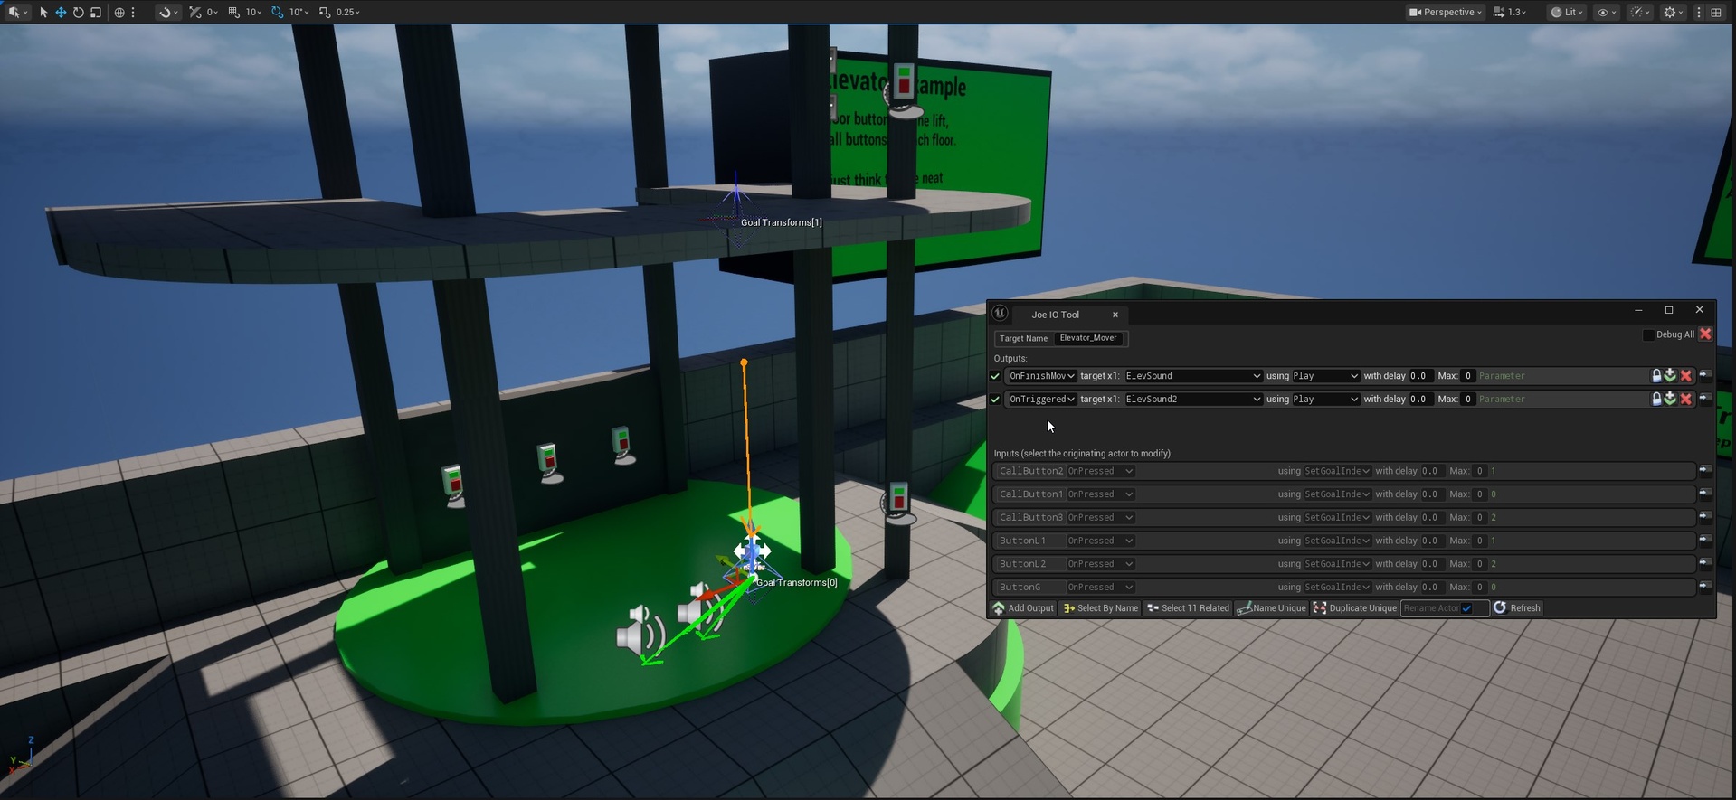Open the ElevSound2 target dropdown
The width and height of the screenshot is (1736, 800).
point(1192,400)
